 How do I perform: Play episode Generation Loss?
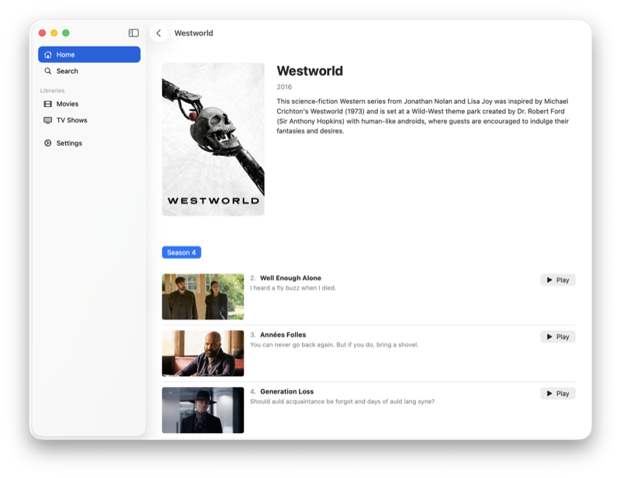[557, 393]
